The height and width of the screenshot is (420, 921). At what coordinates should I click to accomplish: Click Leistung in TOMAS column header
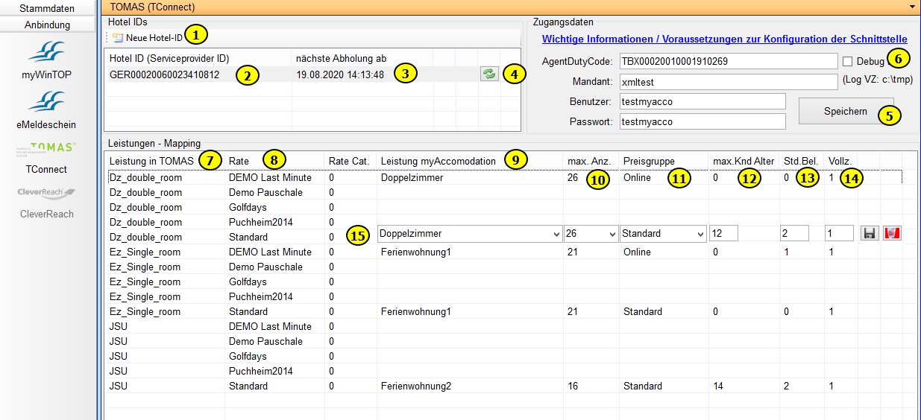point(151,161)
